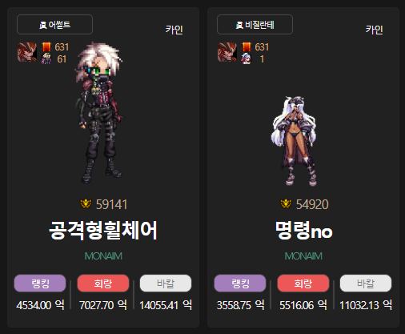Click the 어쩔트 adventure guild button
The image size is (405, 334).
[54, 25]
